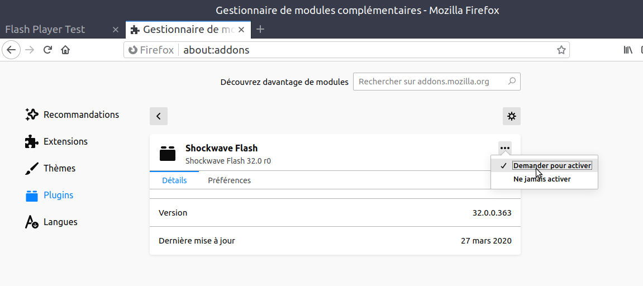Image resolution: width=643 pixels, height=286 pixels.
Task: Toggle the Shockwave Flash three-dots menu
Action: click(x=505, y=148)
